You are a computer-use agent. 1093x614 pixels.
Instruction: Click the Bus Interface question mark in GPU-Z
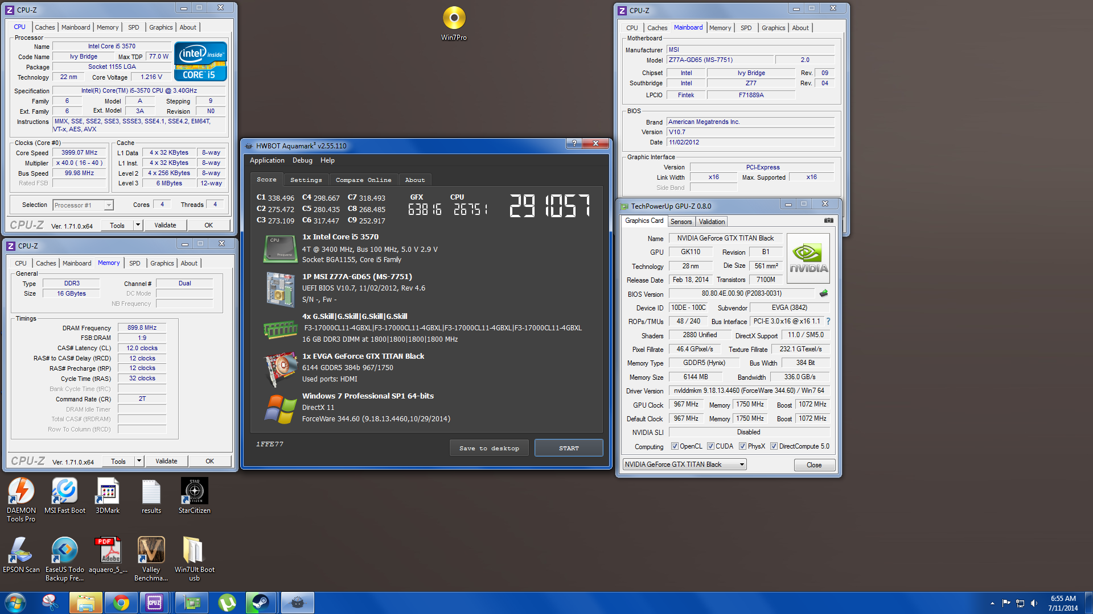pos(828,321)
